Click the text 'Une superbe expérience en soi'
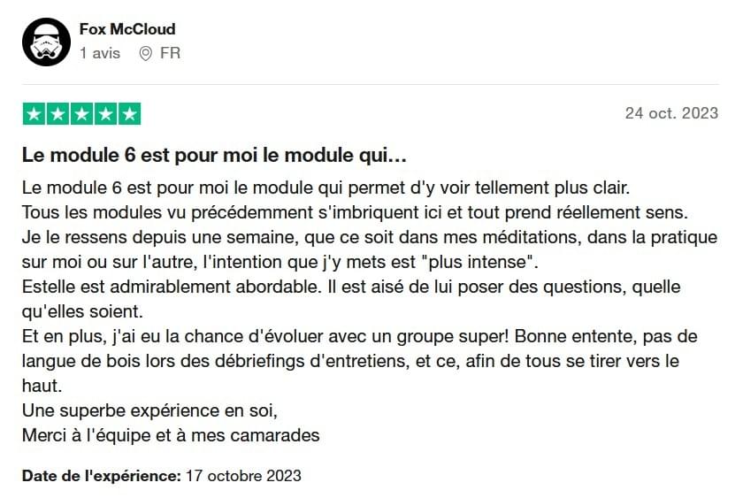Screen dimensions: 743x498 149,410
